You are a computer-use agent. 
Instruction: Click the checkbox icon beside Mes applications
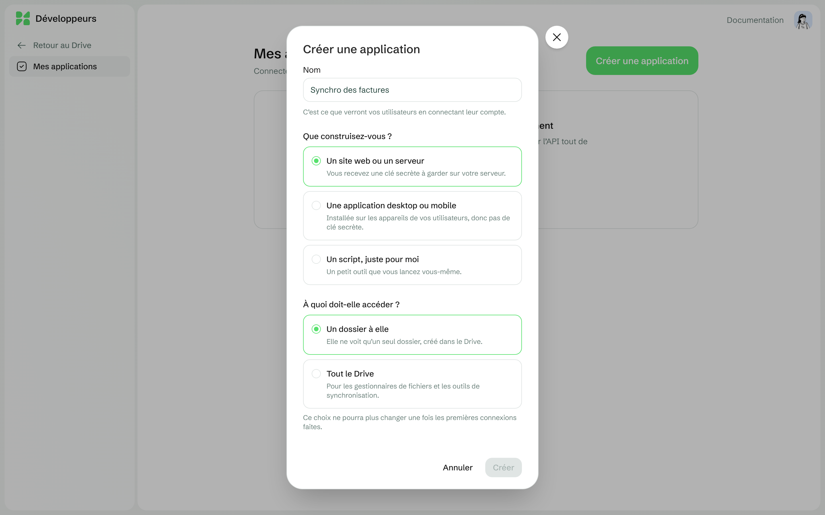coord(22,66)
